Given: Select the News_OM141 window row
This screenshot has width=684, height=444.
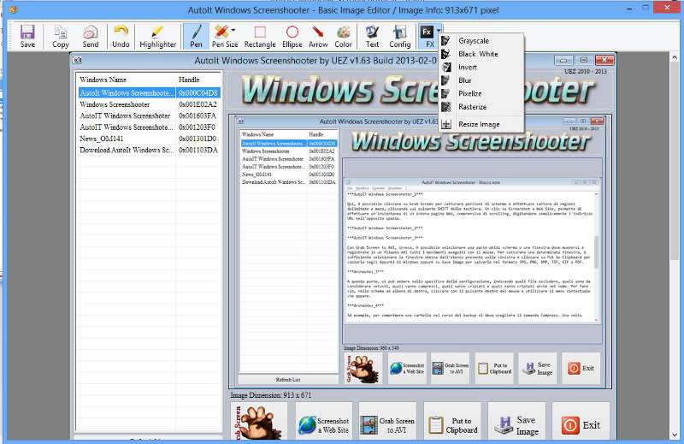Looking at the screenshot, I should click(x=150, y=139).
